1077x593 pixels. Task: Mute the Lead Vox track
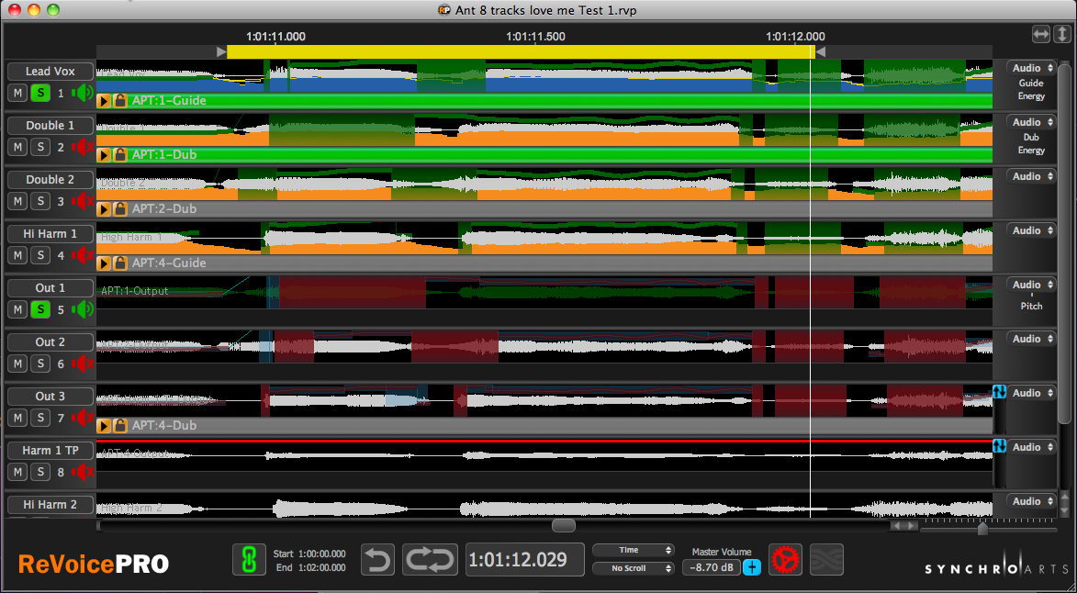[17, 93]
